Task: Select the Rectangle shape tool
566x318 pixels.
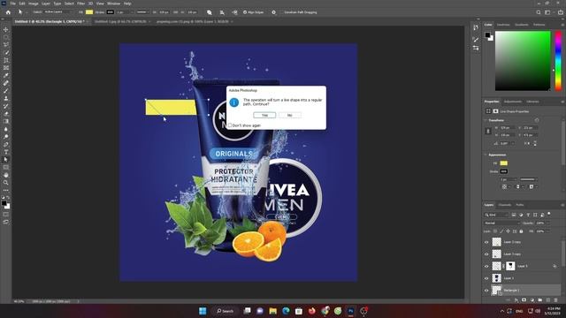Action: [6, 167]
